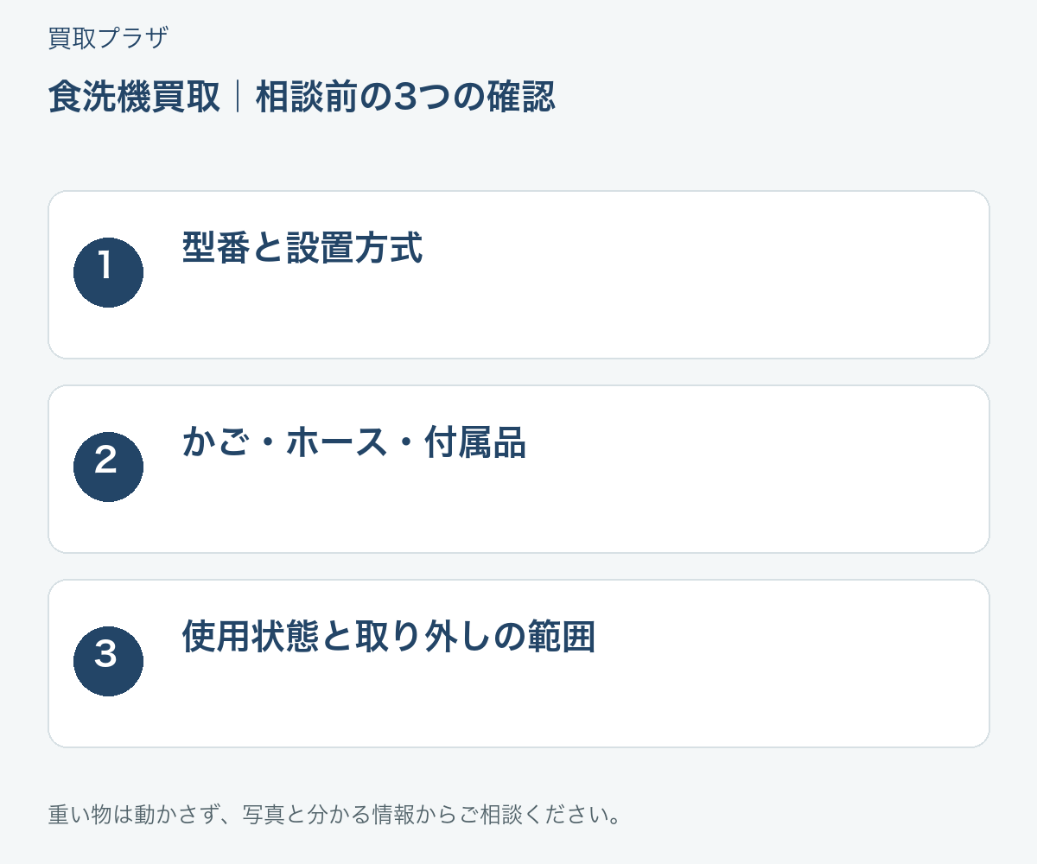This screenshot has height=864, width=1037.
Task: Open the 使用状態と取り外しの範囲 item
Action: click(x=389, y=638)
